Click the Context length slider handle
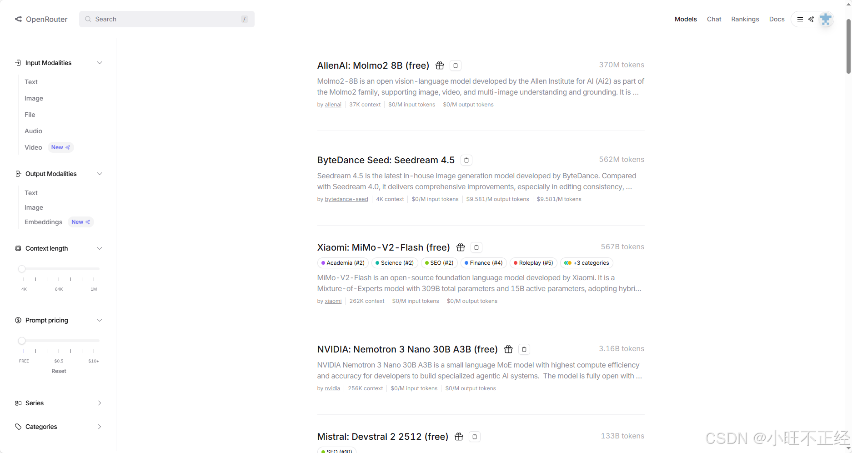This screenshot has height=453, width=852. (x=22, y=269)
